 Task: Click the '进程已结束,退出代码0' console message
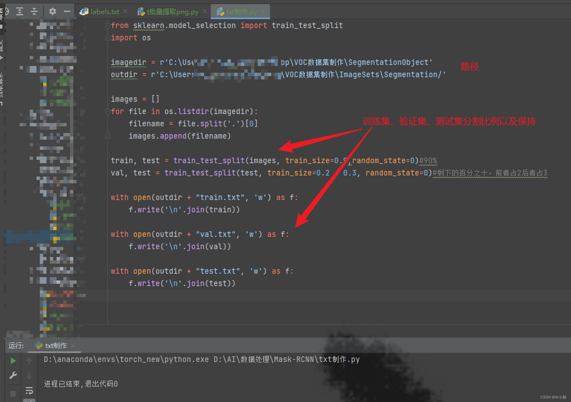[81, 384]
